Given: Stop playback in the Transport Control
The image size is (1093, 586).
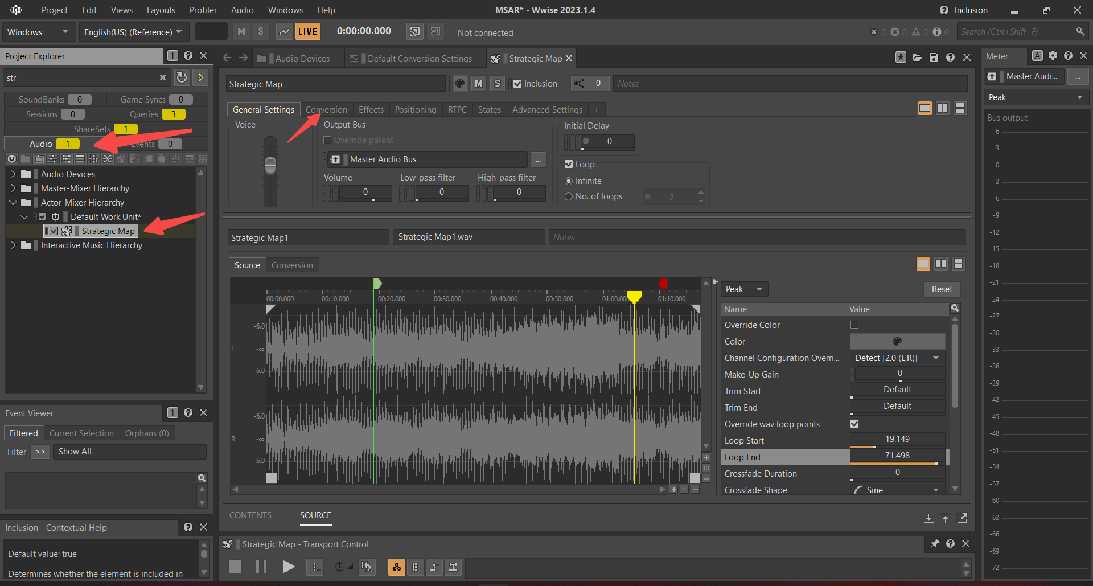Looking at the screenshot, I should click(235, 567).
